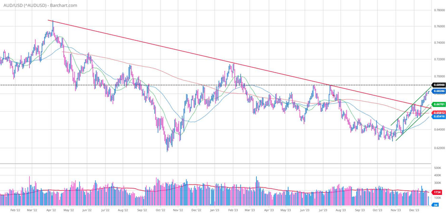Click the AUD/USD (^AUDUSD) chart title

39,5
